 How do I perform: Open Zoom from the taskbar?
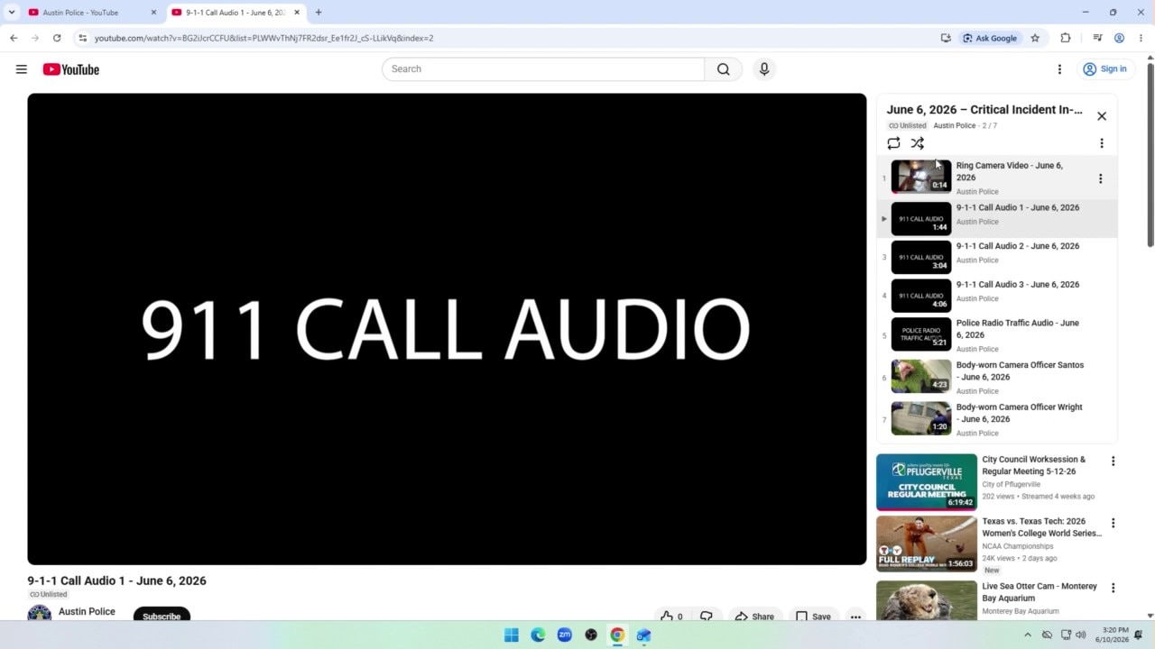564,635
